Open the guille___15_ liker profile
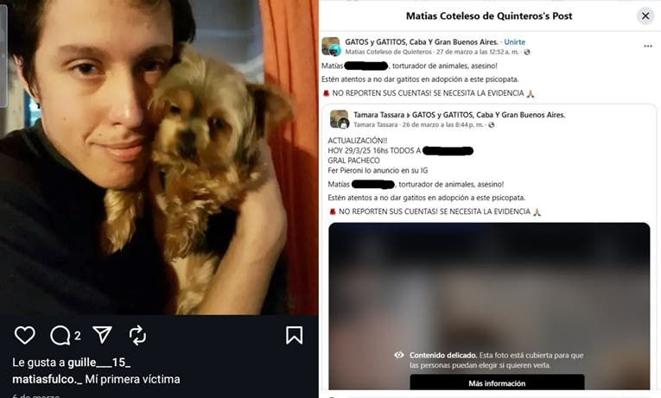Image resolution: width=661 pixels, height=398 pixels. 99,363
